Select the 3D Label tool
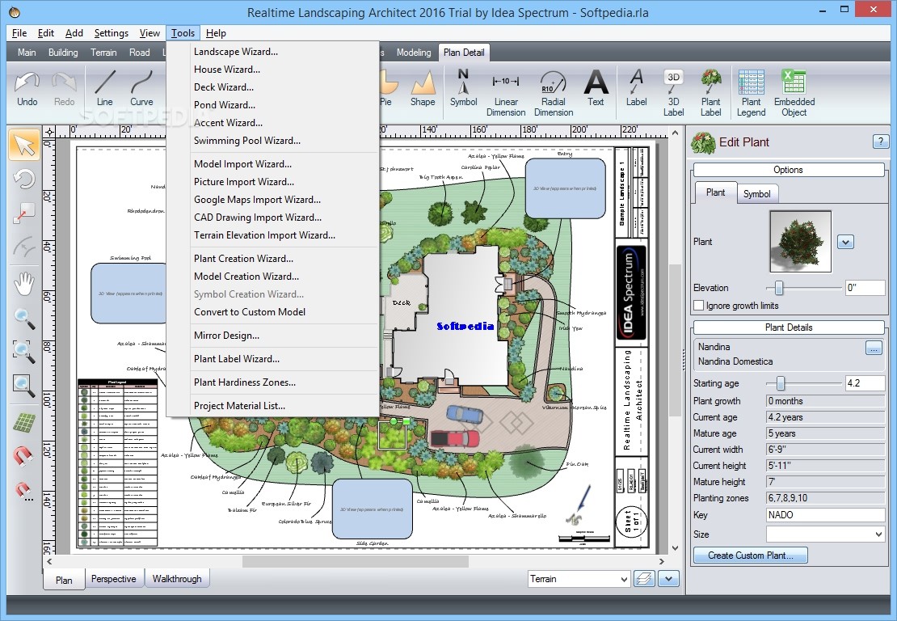Viewport: 897px width, 621px height. [x=673, y=93]
